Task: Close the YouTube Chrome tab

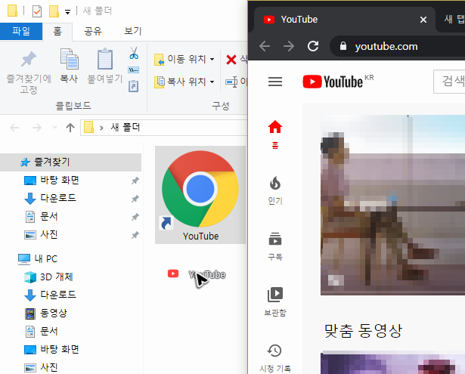Action: (x=423, y=20)
